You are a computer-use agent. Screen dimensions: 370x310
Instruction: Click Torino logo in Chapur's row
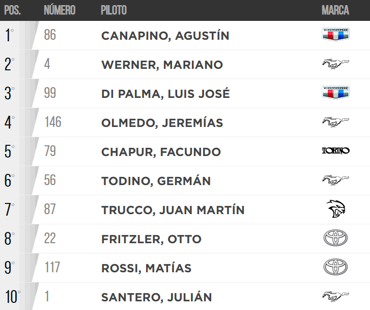[x=335, y=151]
